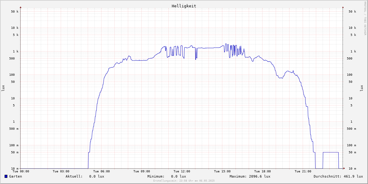Click '100 m' on the right lux axis

(x=351, y=145)
